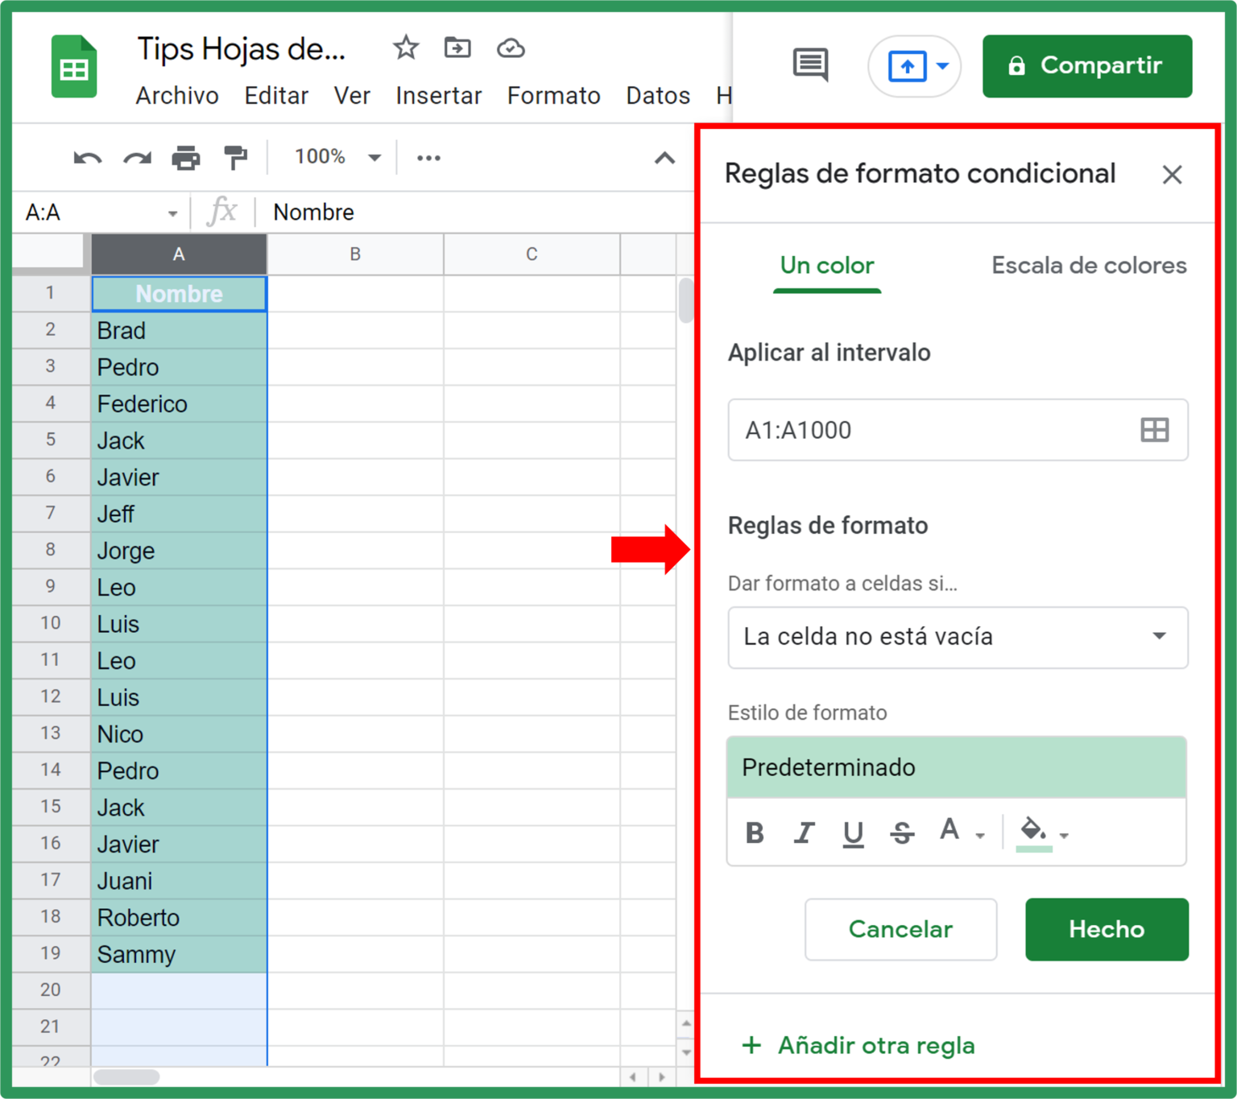Screen dimensions: 1237x1099
Task: Open the Insertar menu
Action: pos(439,96)
